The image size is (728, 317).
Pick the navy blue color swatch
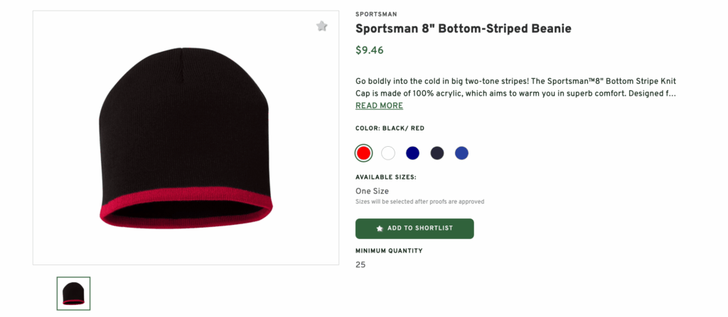click(412, 152)
